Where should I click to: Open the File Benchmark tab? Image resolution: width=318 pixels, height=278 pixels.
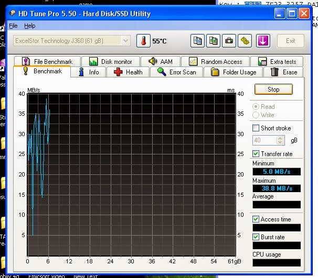click(47, 61)
